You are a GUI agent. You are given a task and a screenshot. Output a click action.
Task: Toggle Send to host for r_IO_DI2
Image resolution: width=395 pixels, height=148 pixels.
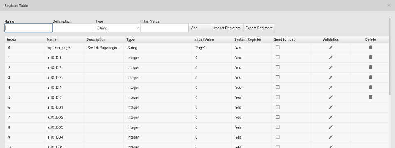pyautogui.click(x=278, y=67)
